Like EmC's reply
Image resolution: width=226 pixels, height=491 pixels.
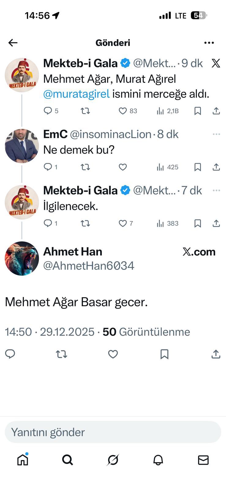122,167
